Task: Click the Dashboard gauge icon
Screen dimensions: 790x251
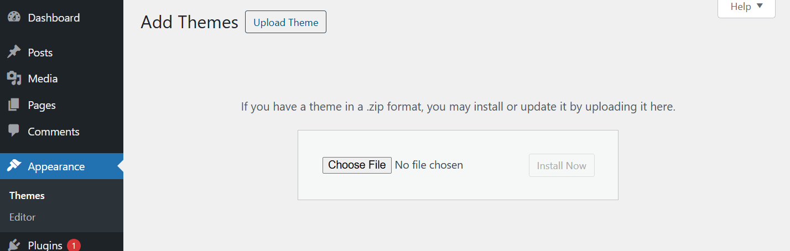Action: [x=14, y=17]
